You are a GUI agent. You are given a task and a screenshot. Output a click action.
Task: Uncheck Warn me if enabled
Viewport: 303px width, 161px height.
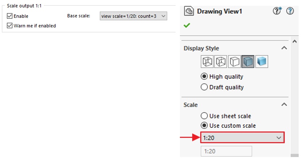tap(10, 26)
